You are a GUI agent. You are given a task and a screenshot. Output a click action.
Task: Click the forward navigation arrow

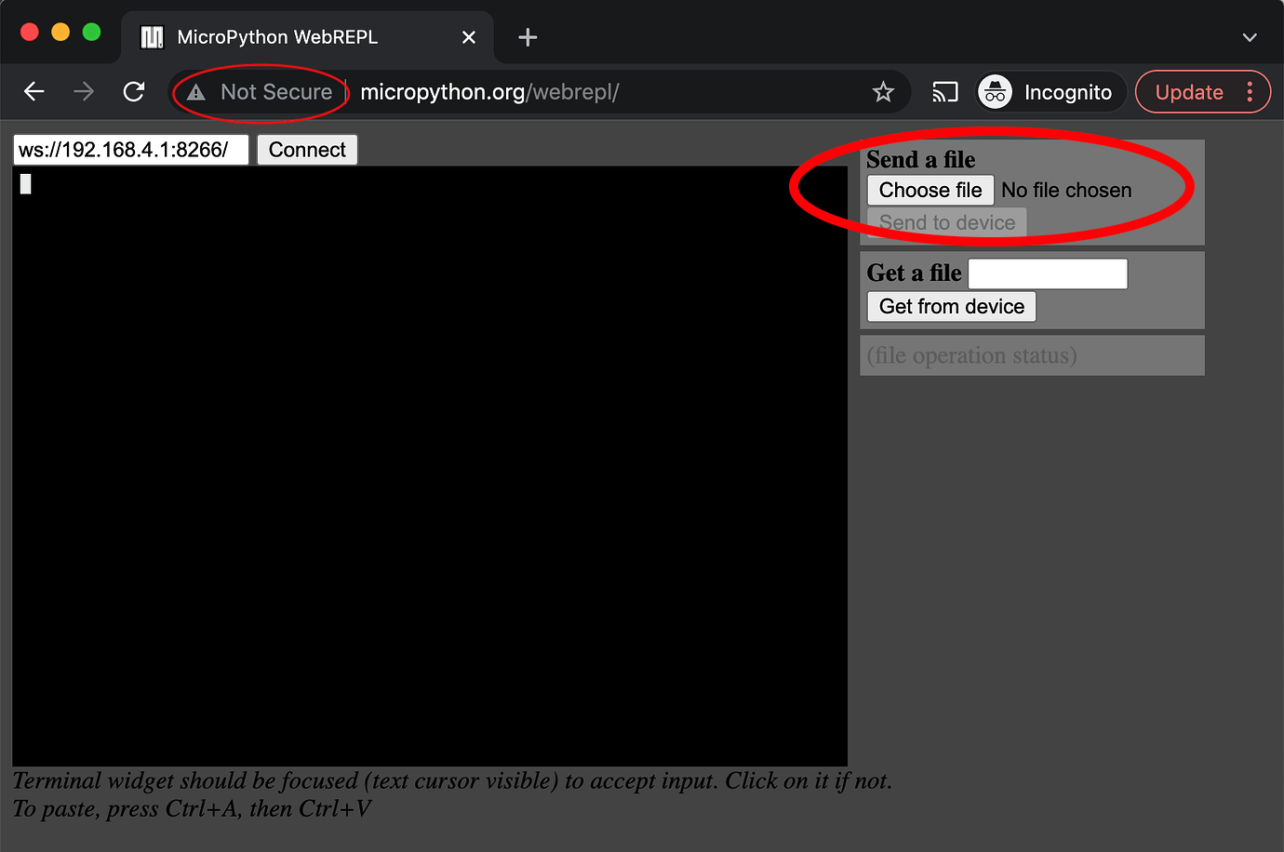point(84,91)
